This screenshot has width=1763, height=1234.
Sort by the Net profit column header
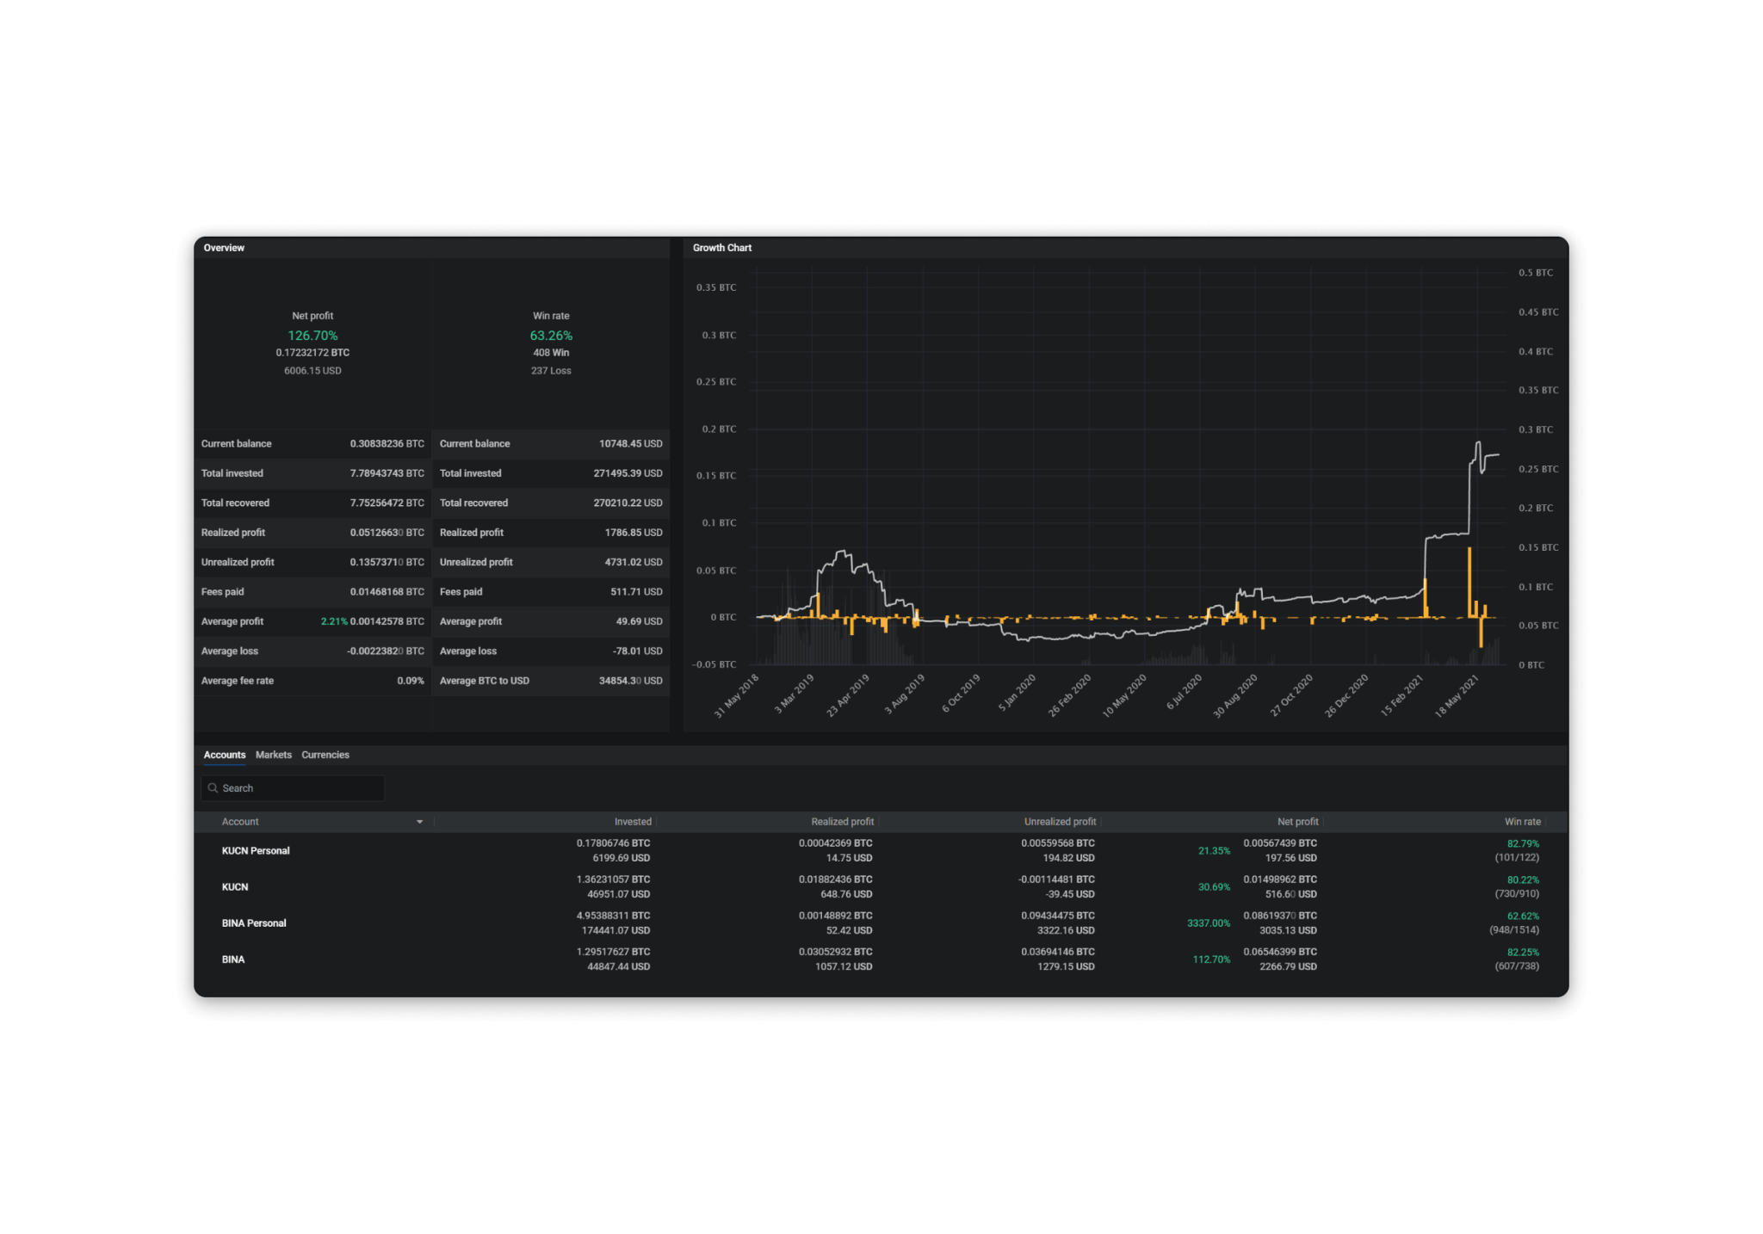tap(1297, 822)
